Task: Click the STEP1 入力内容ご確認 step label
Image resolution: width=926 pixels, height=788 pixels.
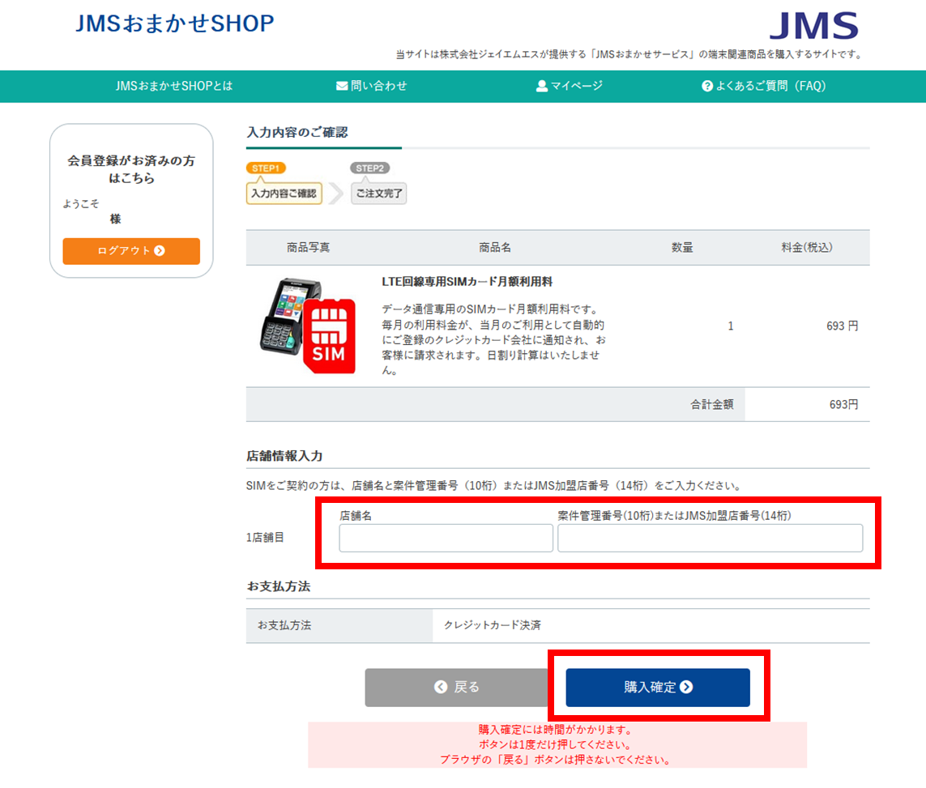Action: (284, 184)
